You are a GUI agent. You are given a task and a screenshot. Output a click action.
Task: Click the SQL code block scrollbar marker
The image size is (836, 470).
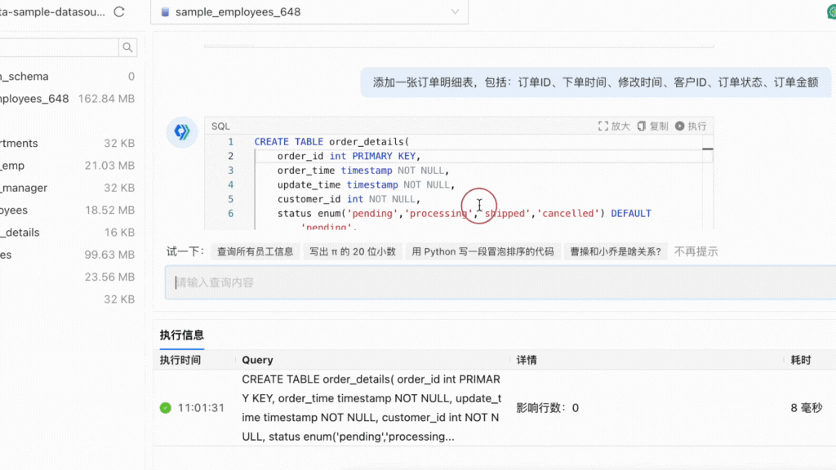click(708, 149)
